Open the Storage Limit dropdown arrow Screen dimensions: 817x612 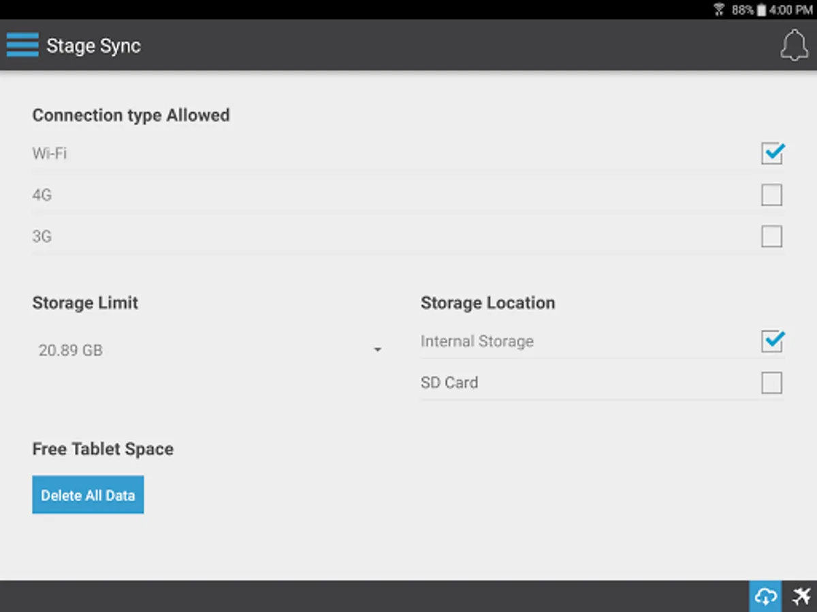(377, 350)
